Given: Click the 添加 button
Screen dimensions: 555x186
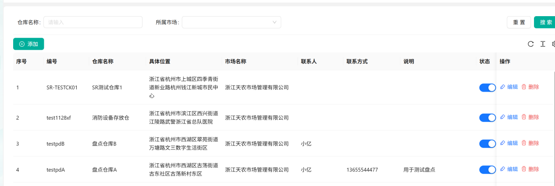Looking at the screenshot, I should (x=28, y=44).
